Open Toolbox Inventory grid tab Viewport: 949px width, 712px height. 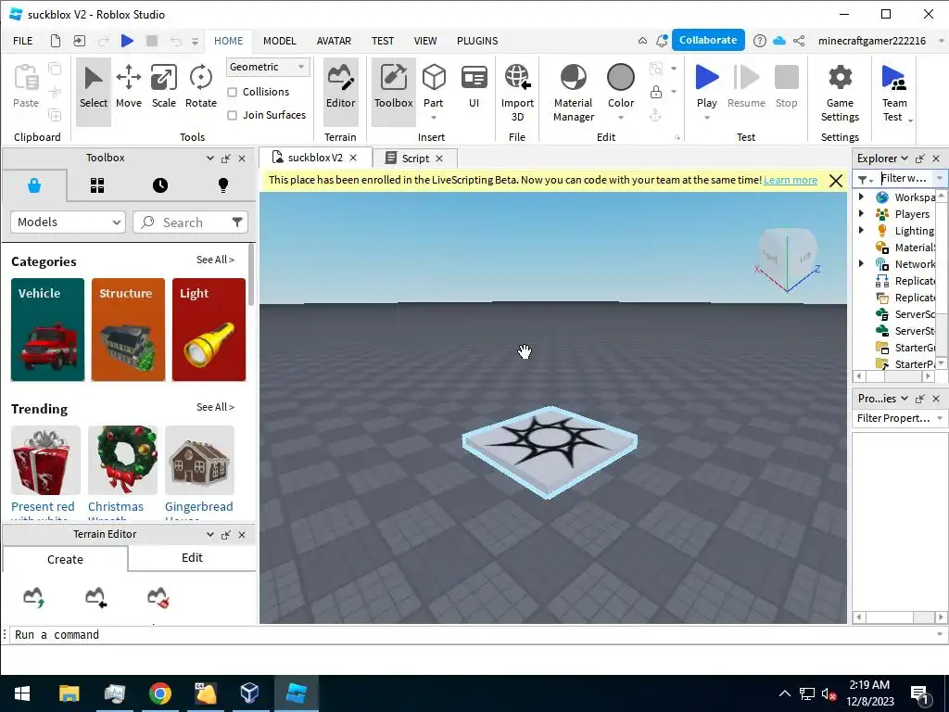coord(96,185)
